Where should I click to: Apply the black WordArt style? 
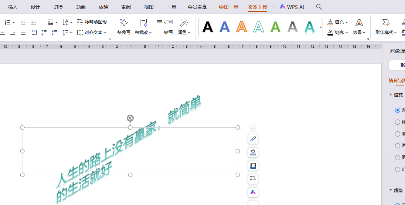pyautogui.click(x=208, y=27)
